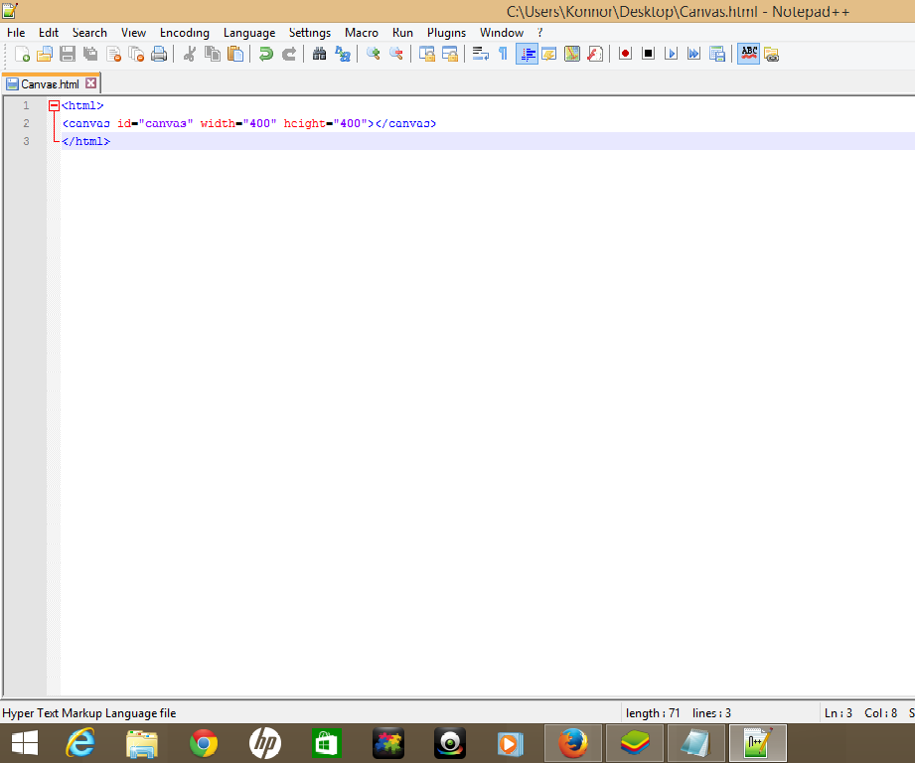Paste from clipboard using the Paste icon

(235, 55)
